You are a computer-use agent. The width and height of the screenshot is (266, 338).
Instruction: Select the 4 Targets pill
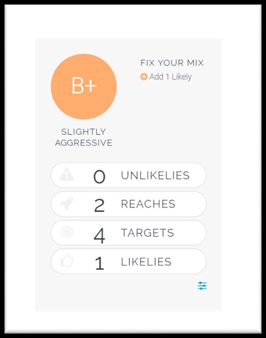point(129,233)
